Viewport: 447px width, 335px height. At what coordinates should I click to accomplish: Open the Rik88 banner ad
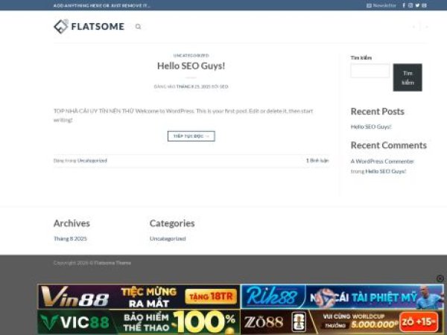click(342, 297)
